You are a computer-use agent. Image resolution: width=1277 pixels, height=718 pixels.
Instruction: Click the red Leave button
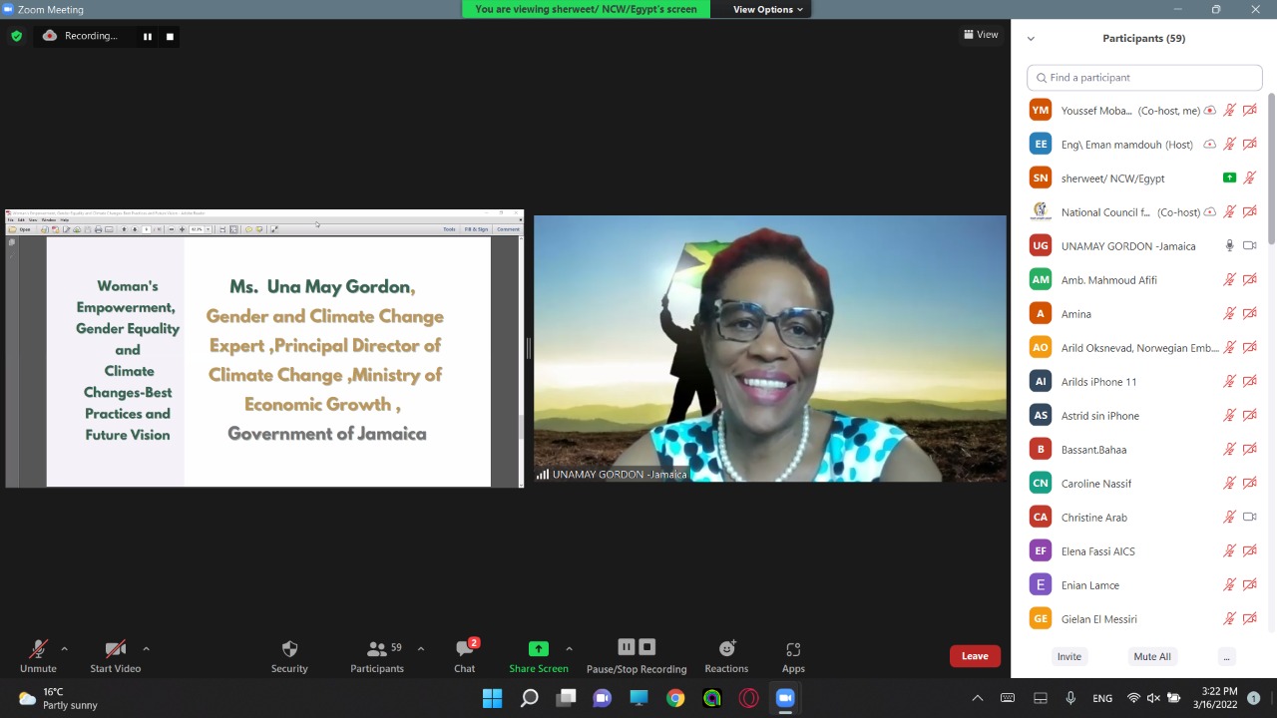click(x=975, y=656)
